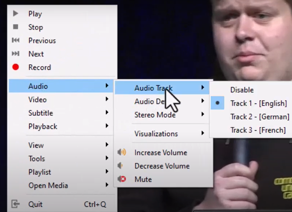Image resolution: width=292 pixels, height=212 pixels.
Task: Click the Increase Volume speaker icon
Action: (x=121, y=153)
